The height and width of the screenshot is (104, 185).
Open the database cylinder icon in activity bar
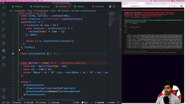pyautogui.click(x=4, y=65)
